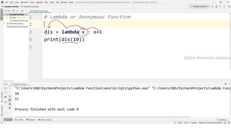Select Scratches and Consoles in project tree

(17, 27)
